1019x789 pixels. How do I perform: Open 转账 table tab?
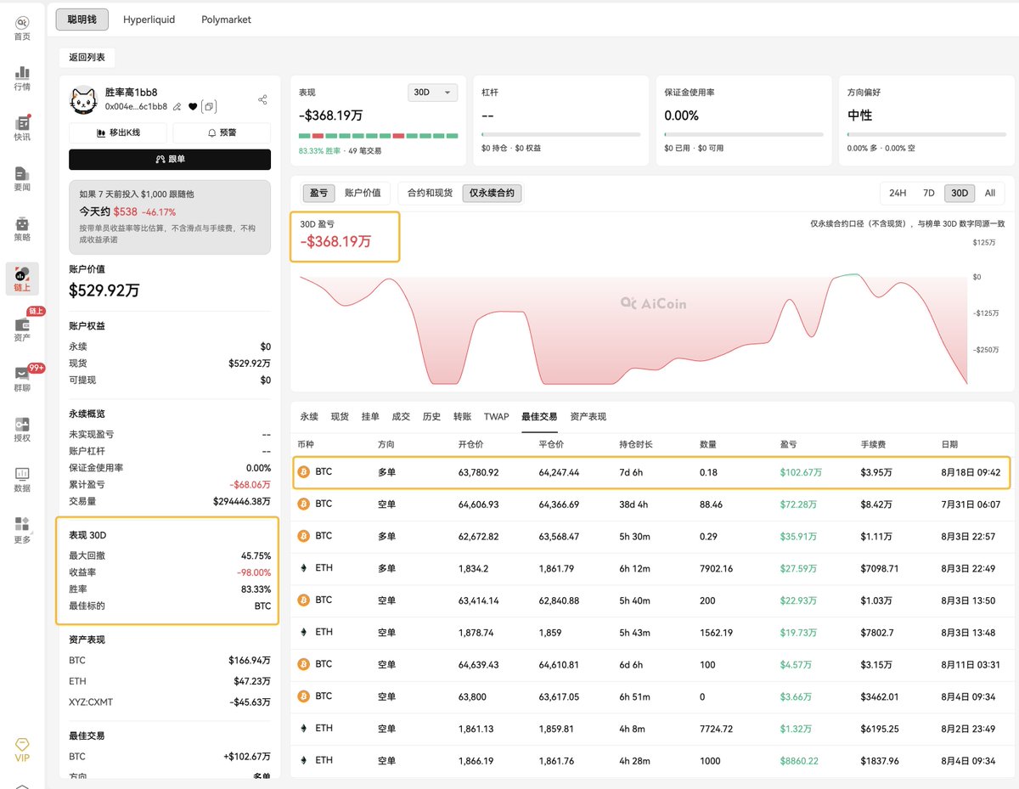462,417
